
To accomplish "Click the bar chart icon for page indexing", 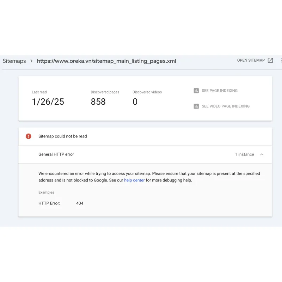I will tap(196, 91).
